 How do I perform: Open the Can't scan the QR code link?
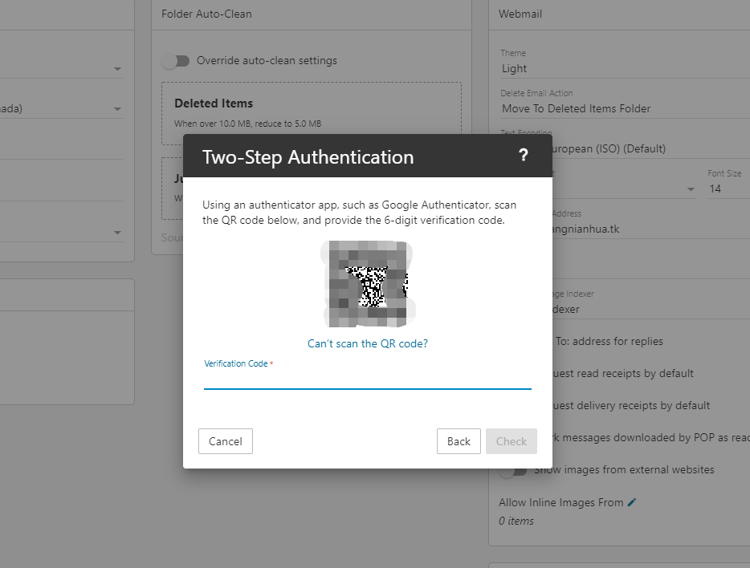pyautogui.click(x=367, y=343)
